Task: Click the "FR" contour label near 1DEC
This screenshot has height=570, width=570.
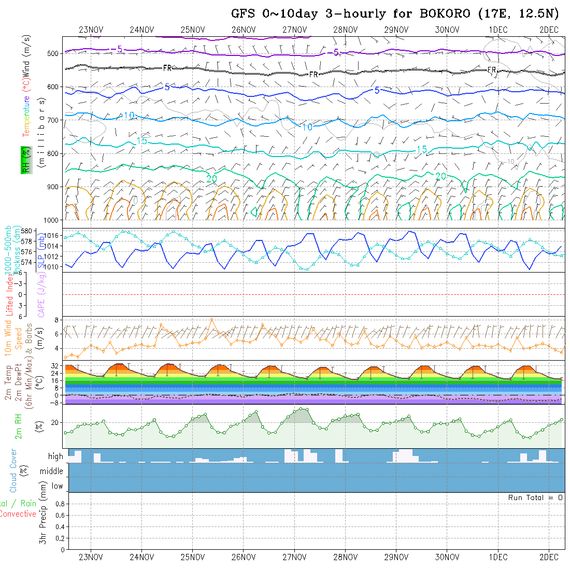Action: 492,69
